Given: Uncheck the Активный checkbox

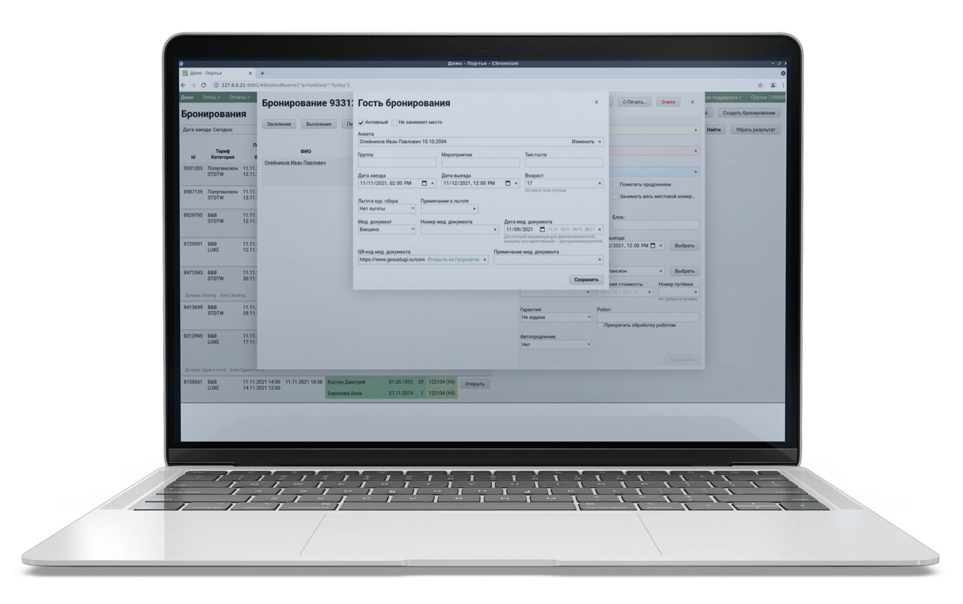Looking at the screenshot, I should (361, 122).
